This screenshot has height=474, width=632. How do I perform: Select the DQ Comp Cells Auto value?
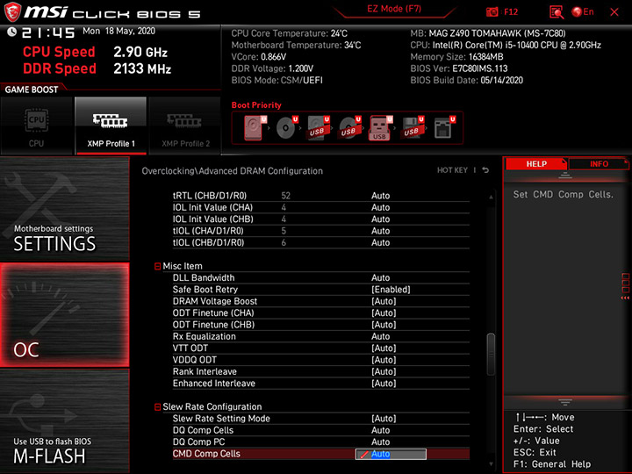pos(380,430)
